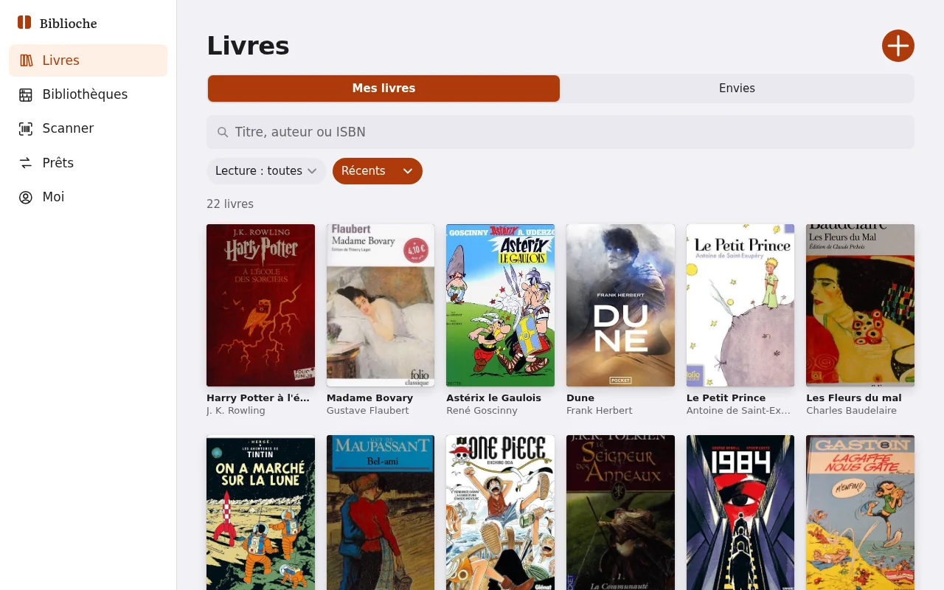The width and height of the screenshot is (944, 590).
Task: Switch to the Envies tab
Action: click(x=737, y=88)
